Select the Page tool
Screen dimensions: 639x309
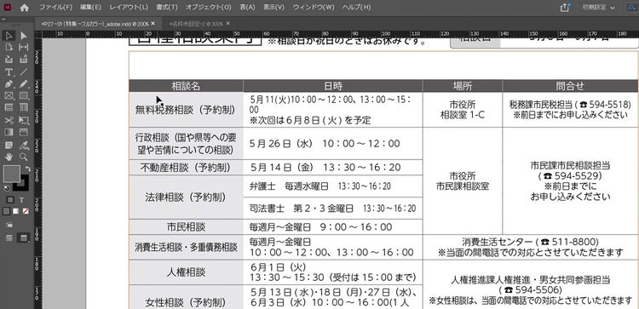[9, 47]
